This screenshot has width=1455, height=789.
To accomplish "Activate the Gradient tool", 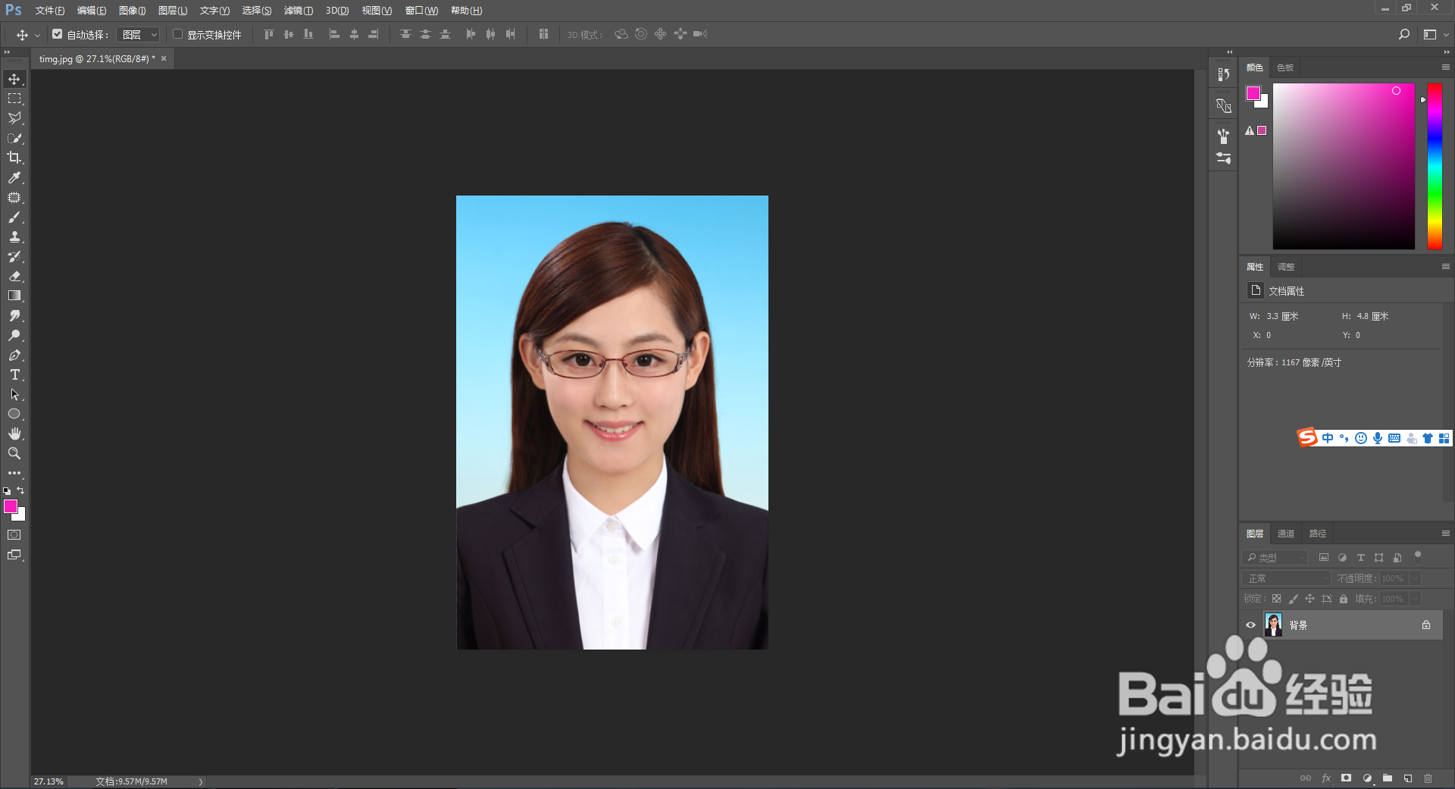I will (x=14, y=296).
